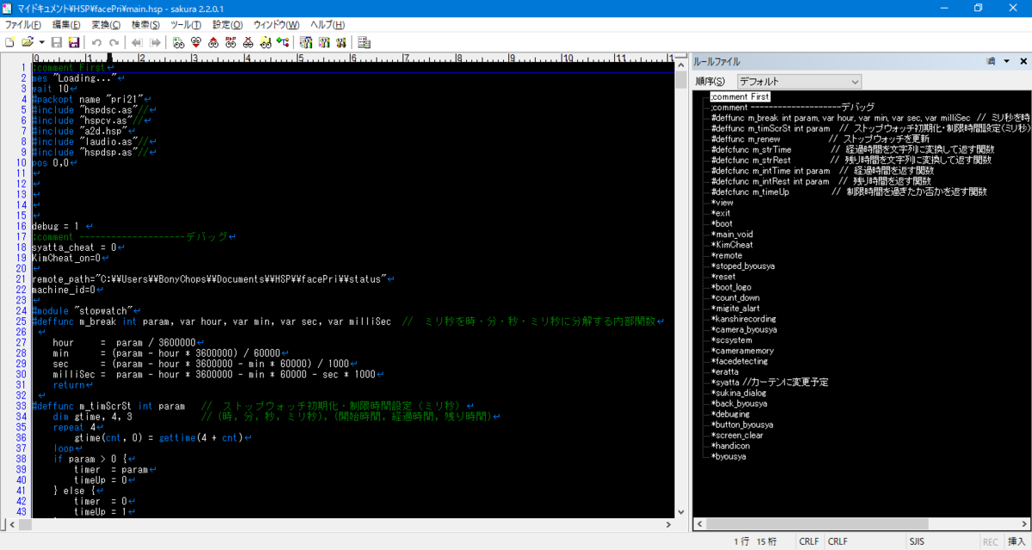Open the 設定(O) menu
Screen dimensions: 1032x550
click(227, 25)
